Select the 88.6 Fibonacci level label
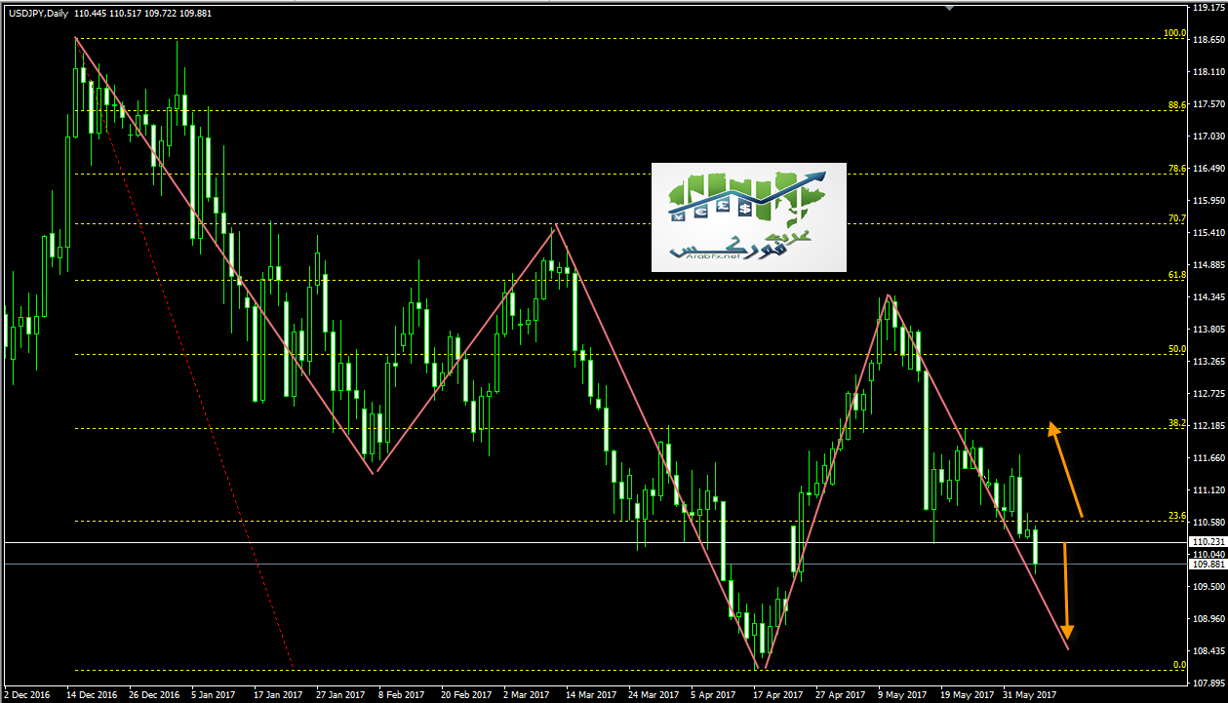 (1176, 105)
